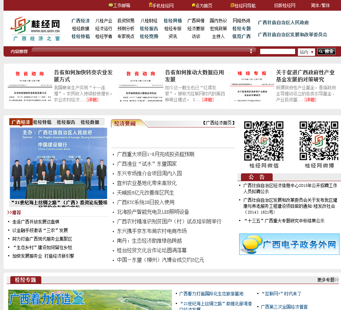Screen dimensions: 341x310
Task: Open 广西ETC系统28日投入使用
Action: (146, 202)
